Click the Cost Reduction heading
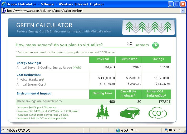Viewport: 187px width, 134px height. coord(29,75)
